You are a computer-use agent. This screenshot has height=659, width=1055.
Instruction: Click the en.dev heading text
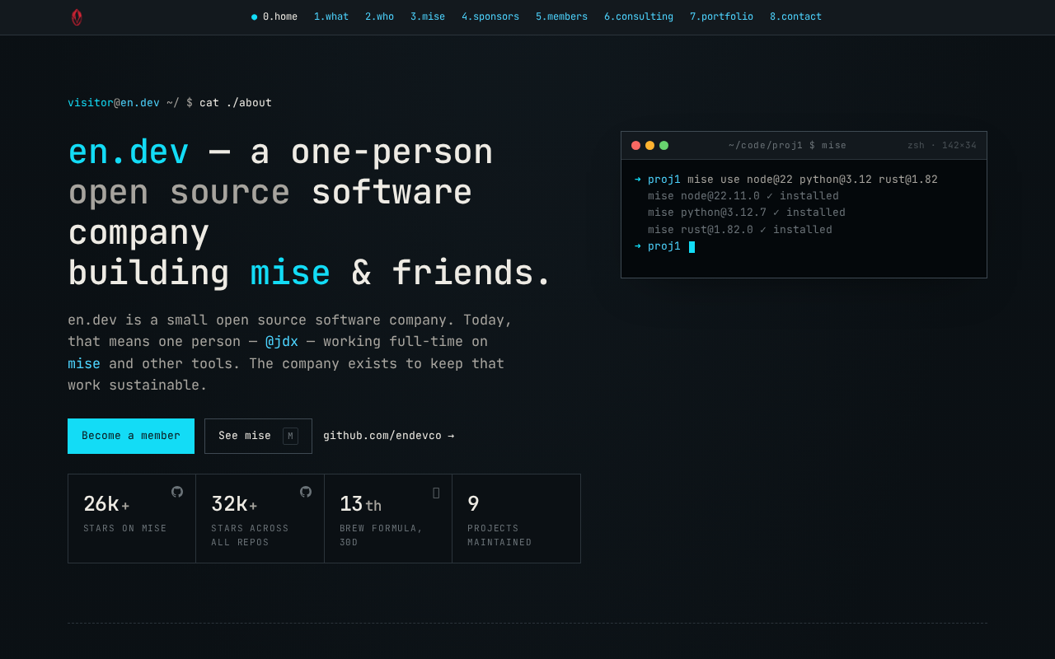129,152
